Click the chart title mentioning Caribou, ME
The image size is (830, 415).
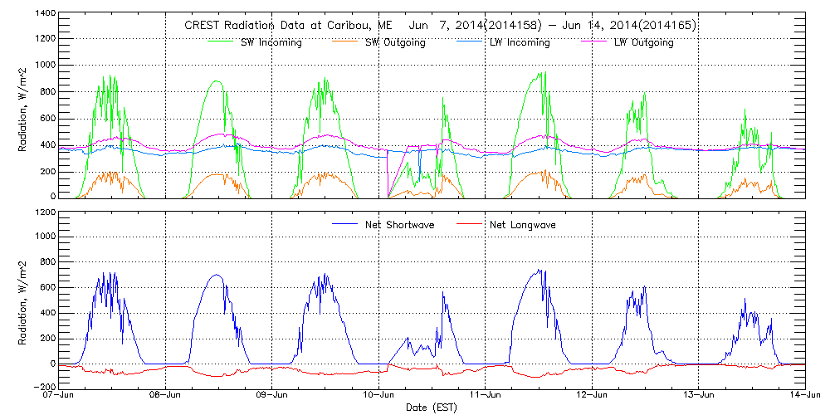pyautogui.click(x=440, y=26)
